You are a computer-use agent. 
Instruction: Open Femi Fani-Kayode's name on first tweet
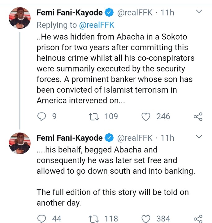point(69,13)
